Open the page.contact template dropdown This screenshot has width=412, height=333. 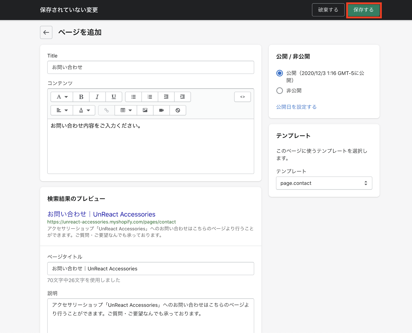(x=324, y=183)
